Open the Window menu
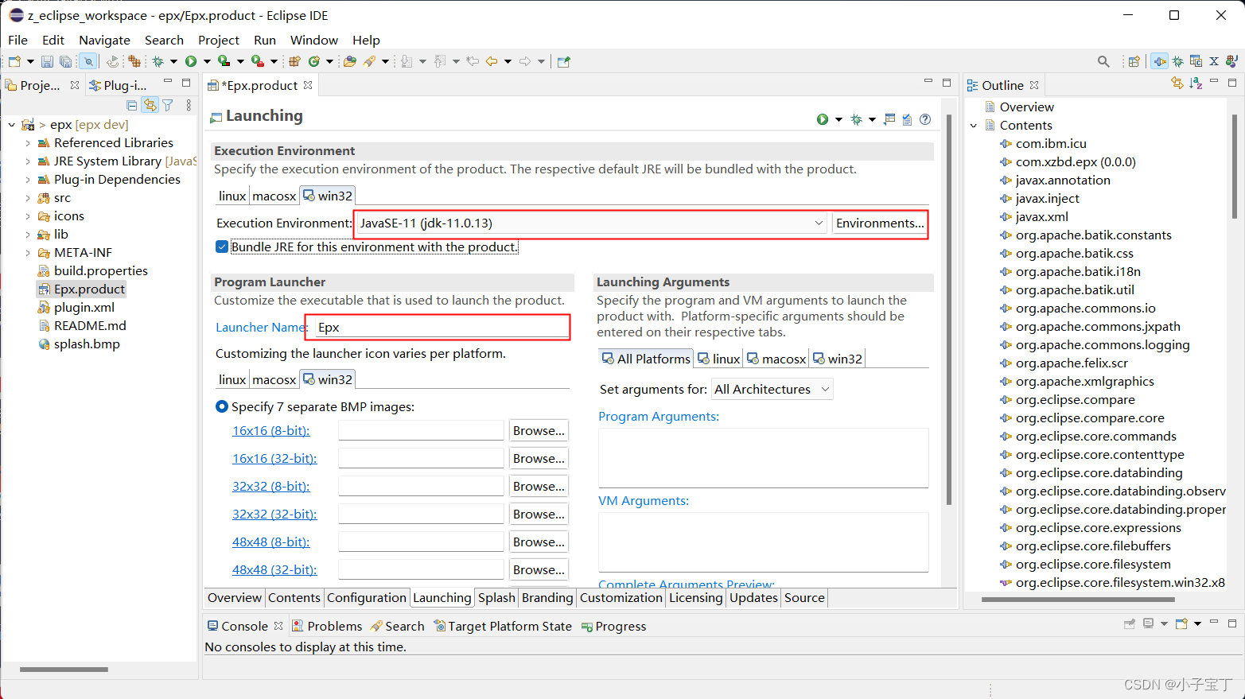The height and width of the screenshot is (699, 1245). pyautogui.click(x=314, y=40)
